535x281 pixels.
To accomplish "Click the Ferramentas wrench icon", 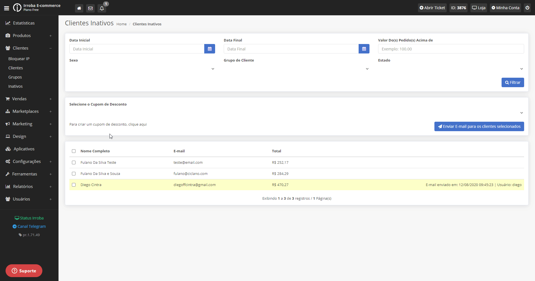I will 8,174.
